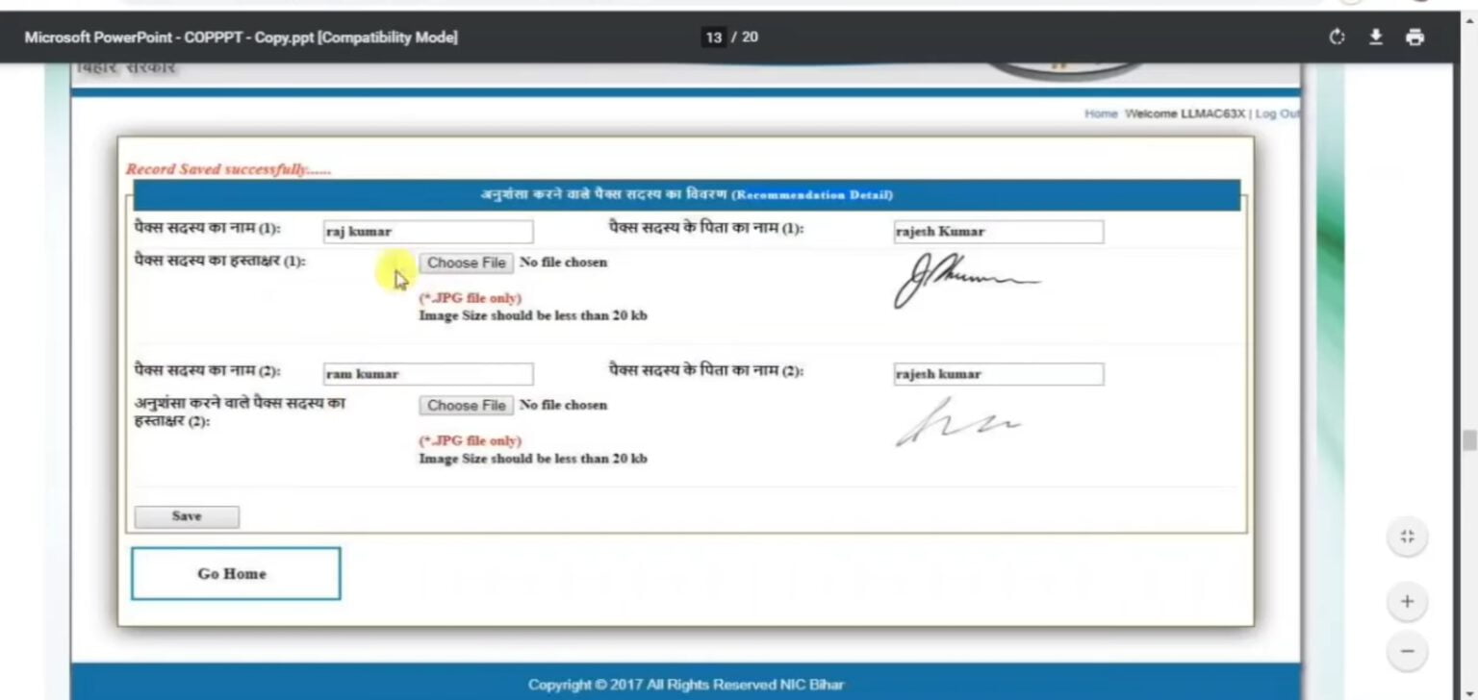Click the Save button

point(187,516)
